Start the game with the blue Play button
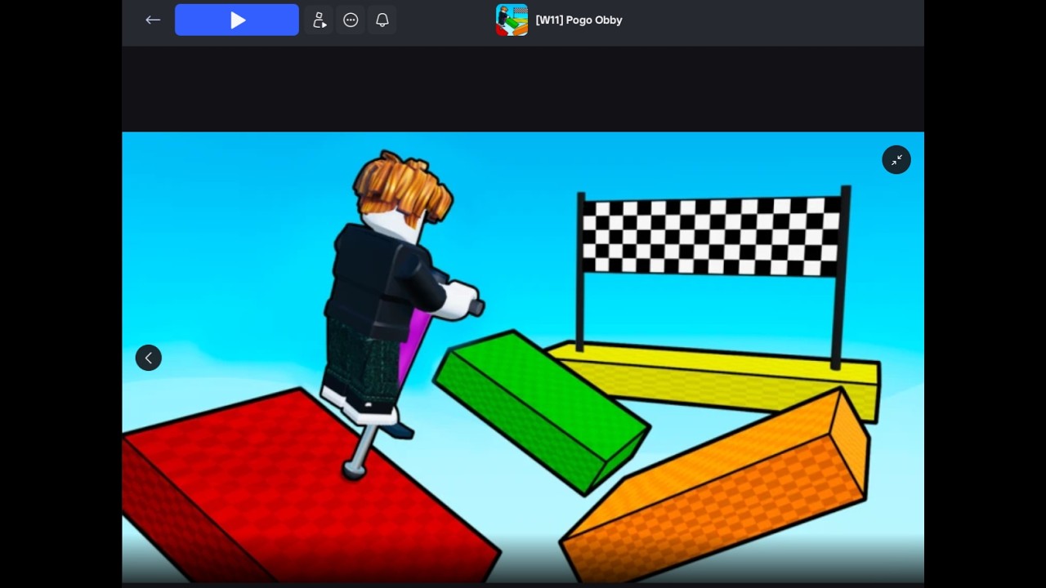Viewport: 1046px width, 588px height. [237, 20]
